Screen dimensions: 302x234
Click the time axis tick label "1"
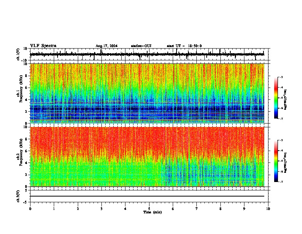click(54, 209)
